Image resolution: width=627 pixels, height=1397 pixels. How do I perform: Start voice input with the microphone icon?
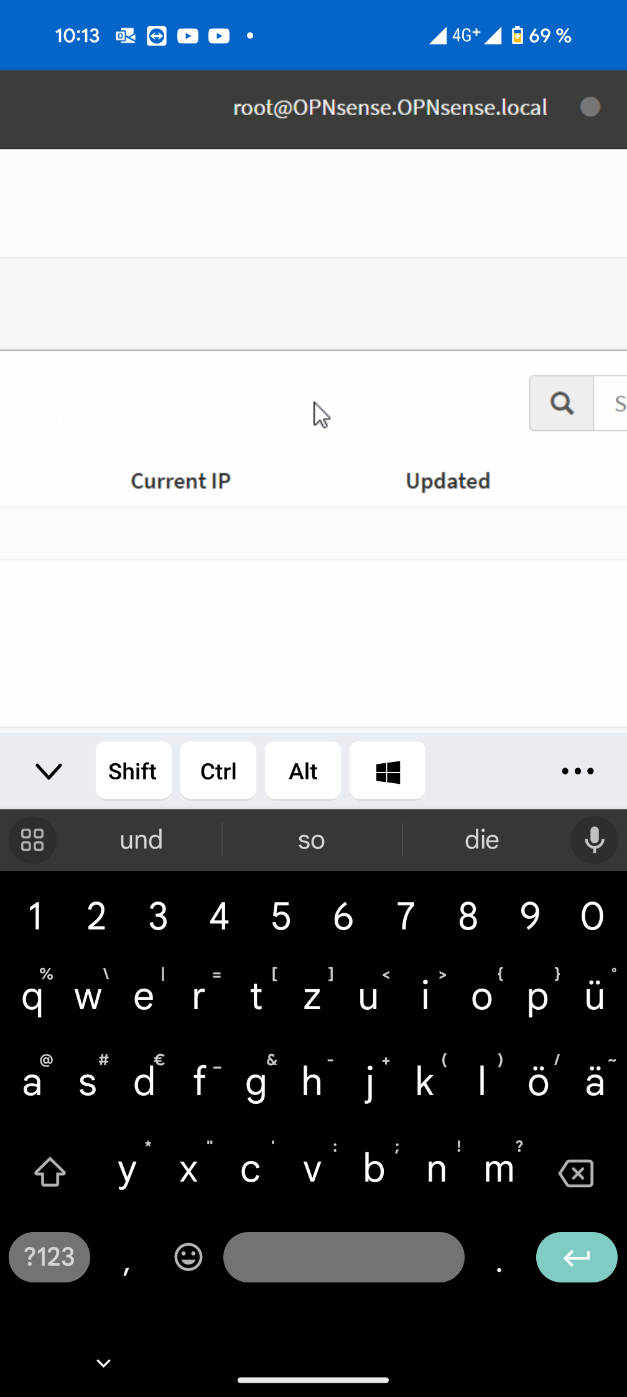point(594,840)
